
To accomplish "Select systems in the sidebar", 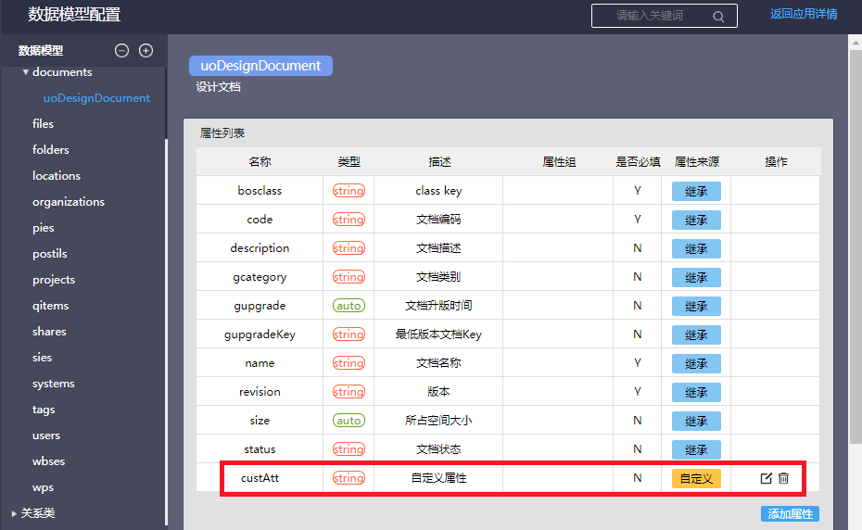I will pyautogui.click(x=54, y=384).
